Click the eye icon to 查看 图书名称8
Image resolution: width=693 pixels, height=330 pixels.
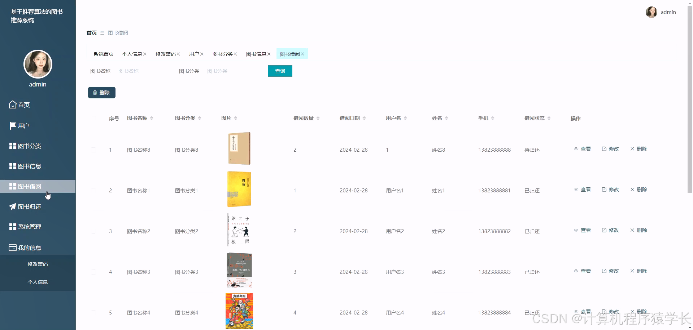(576, 149)
